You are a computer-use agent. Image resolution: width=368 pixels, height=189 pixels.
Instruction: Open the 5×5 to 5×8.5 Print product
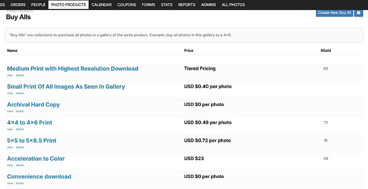click(32, 140)
